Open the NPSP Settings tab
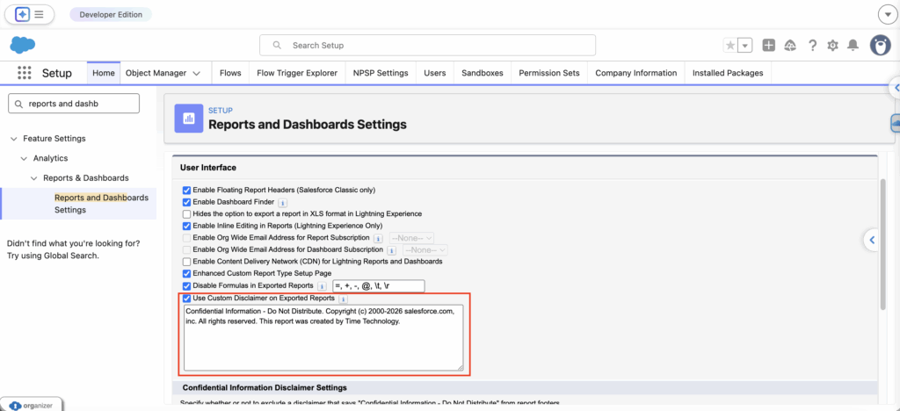This screenshot has width=900, height=411. pos(381,74)
